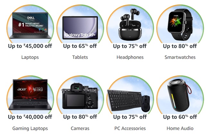209x135 pixels.
Task: Open the Dell laptop category image
Action: tap(30, 25)
